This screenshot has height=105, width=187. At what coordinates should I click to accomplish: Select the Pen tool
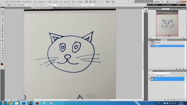[x=3, y=43]
